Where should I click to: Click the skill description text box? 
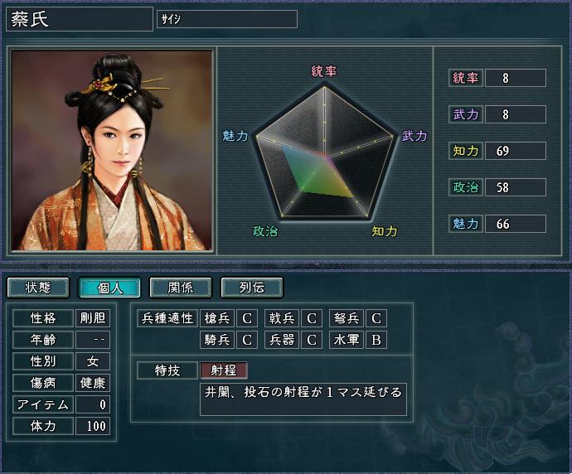303,399
